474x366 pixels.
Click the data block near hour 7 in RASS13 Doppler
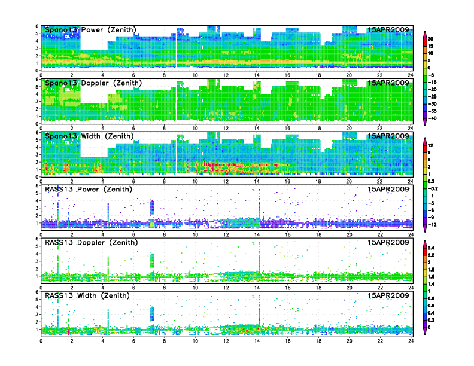point(152,261)
